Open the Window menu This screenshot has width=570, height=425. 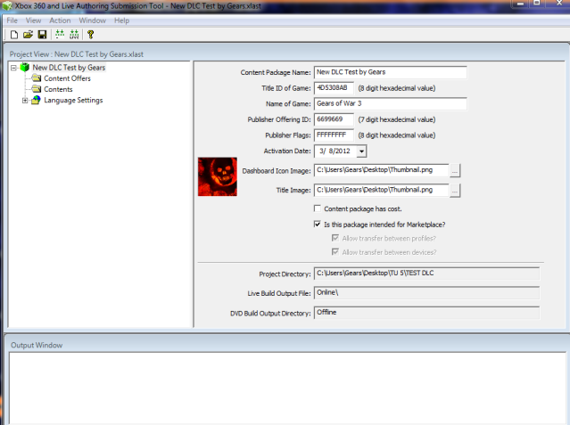(91, 20)
